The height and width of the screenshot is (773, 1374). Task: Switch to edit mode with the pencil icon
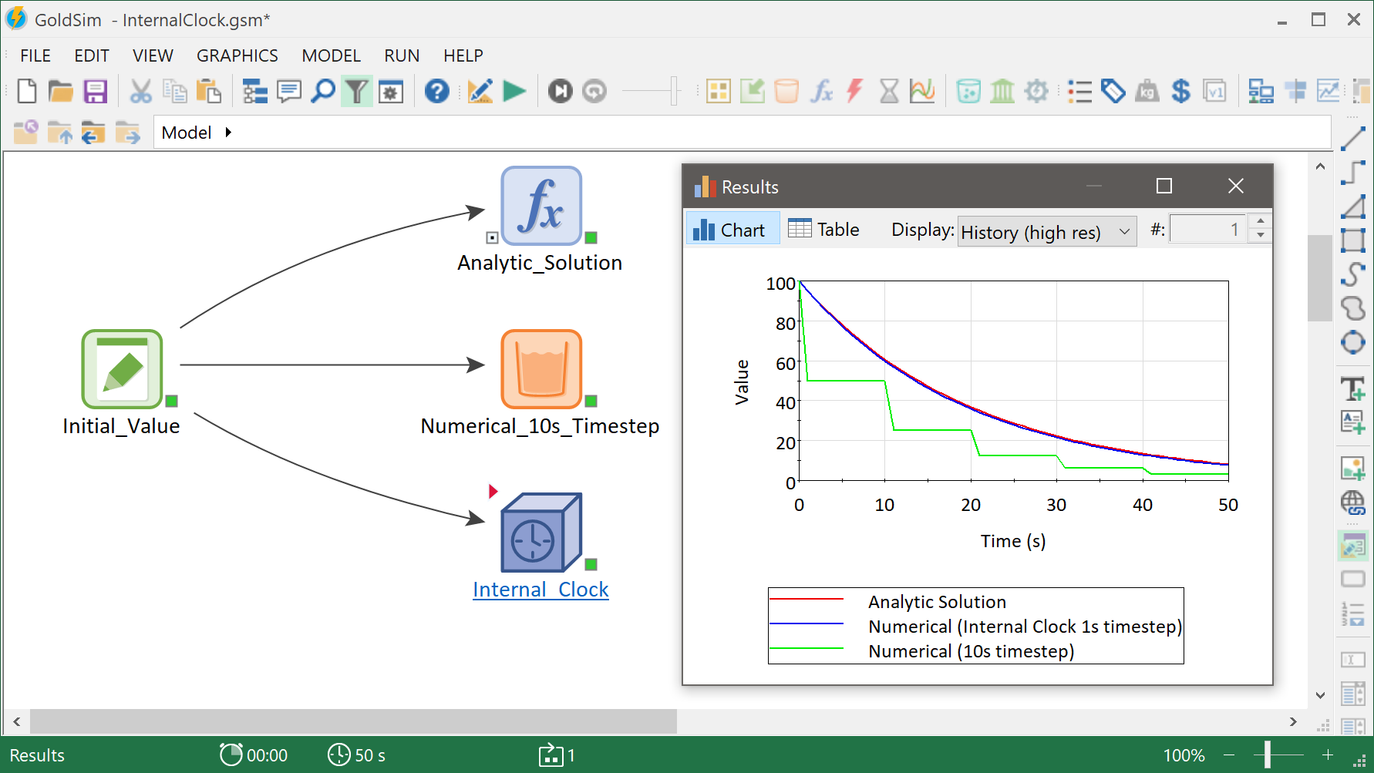pyautogui.click(x=480, y=91)
